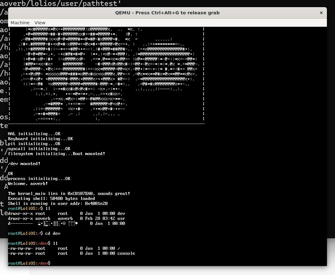Click the 'Shell is running in user addr' line

tap(58, 204)
